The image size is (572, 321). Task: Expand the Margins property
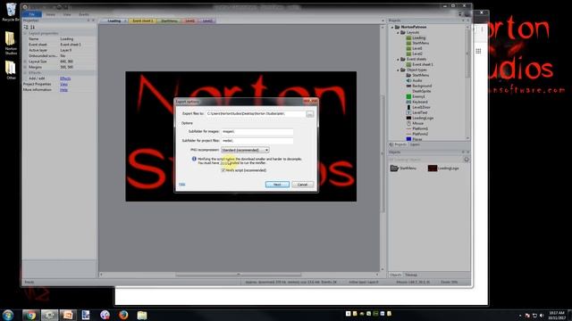click(x=26, y=68)
